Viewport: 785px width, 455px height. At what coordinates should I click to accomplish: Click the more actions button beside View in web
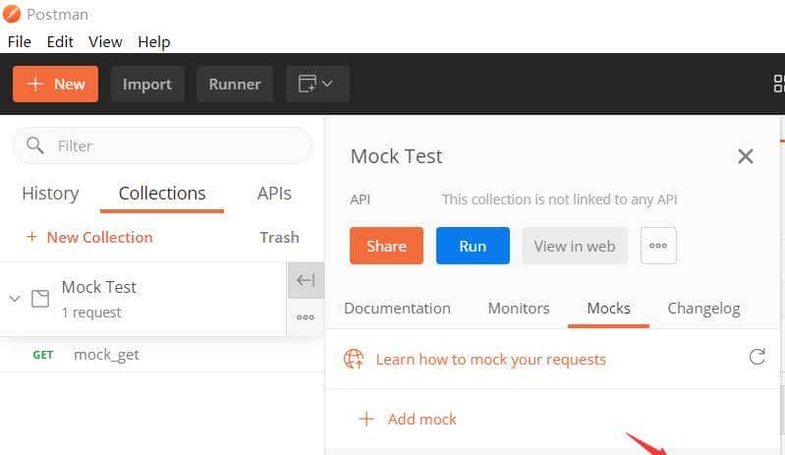[658, 246]
